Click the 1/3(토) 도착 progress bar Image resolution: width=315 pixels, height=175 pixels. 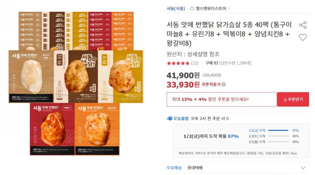pyautogui.click(x=278, y=136)
